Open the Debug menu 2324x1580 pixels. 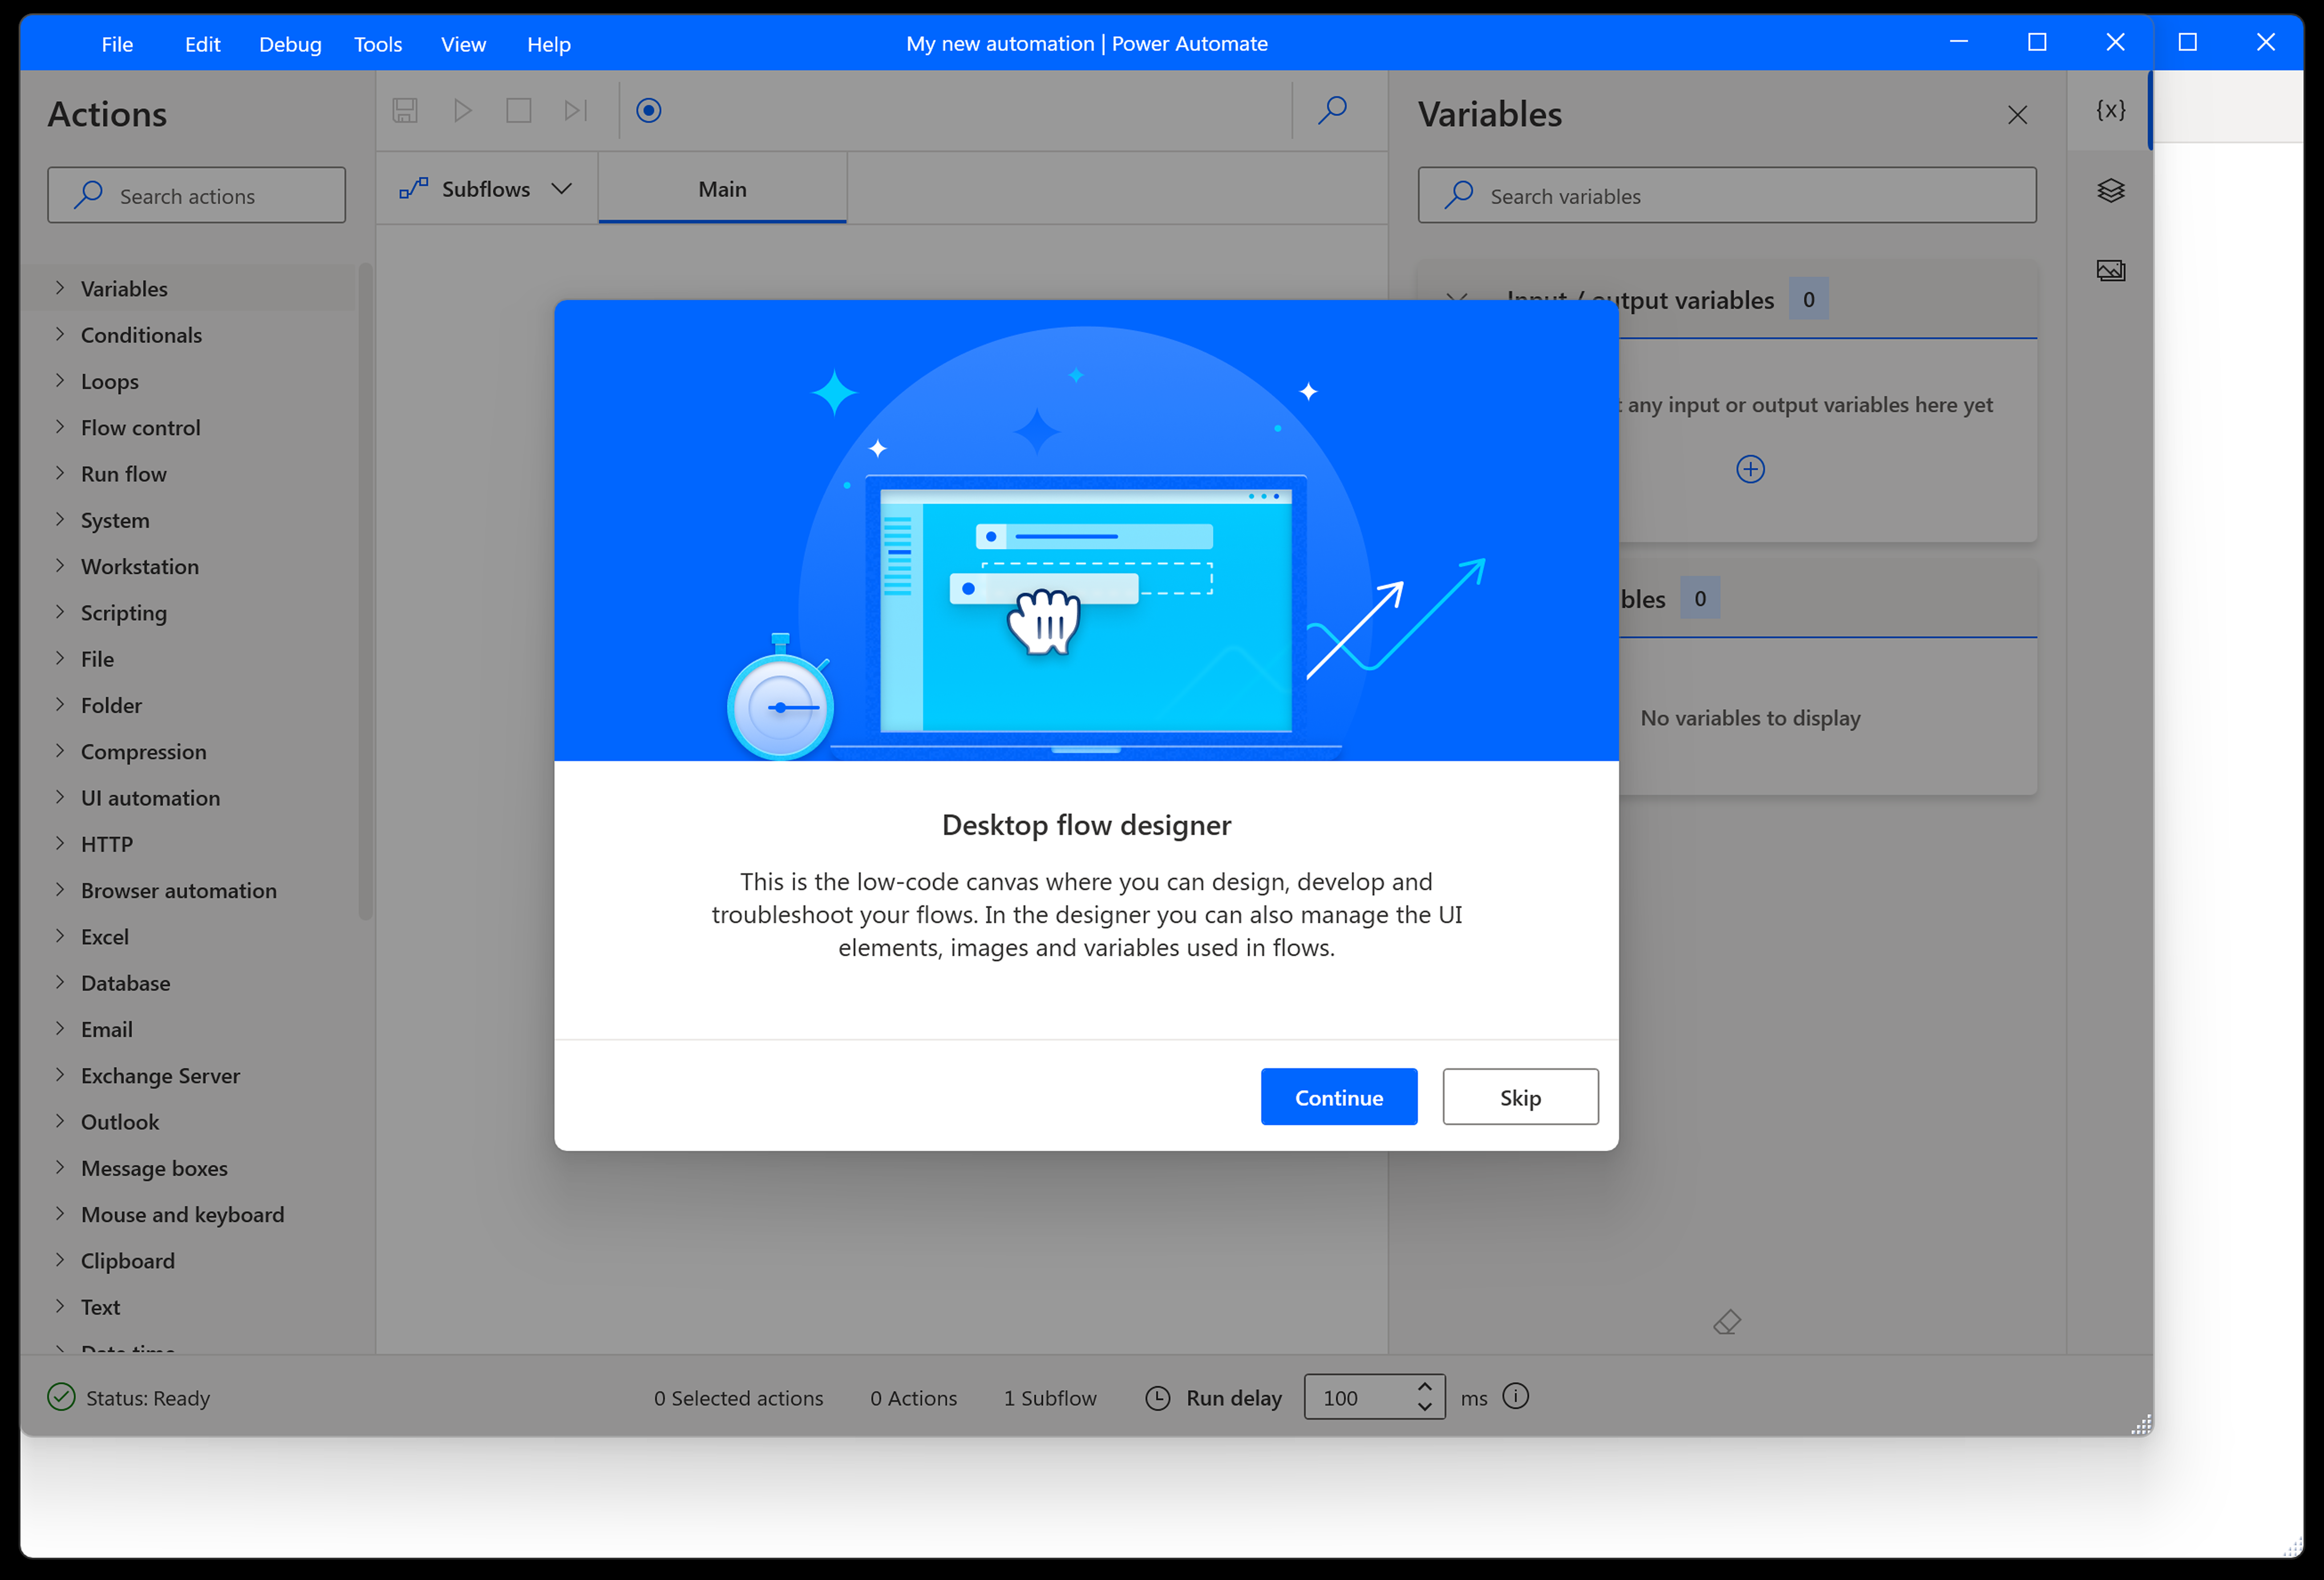point(290,44)
